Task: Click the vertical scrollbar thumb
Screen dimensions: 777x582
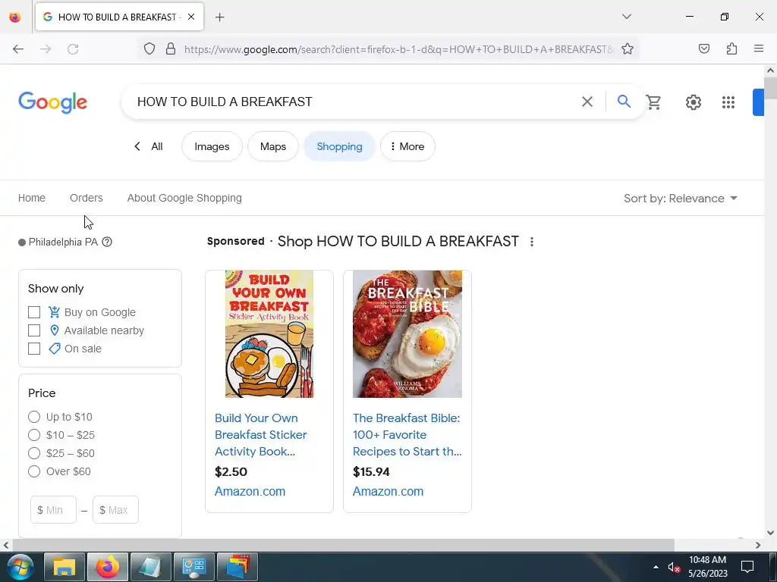Action: (771, 88)
